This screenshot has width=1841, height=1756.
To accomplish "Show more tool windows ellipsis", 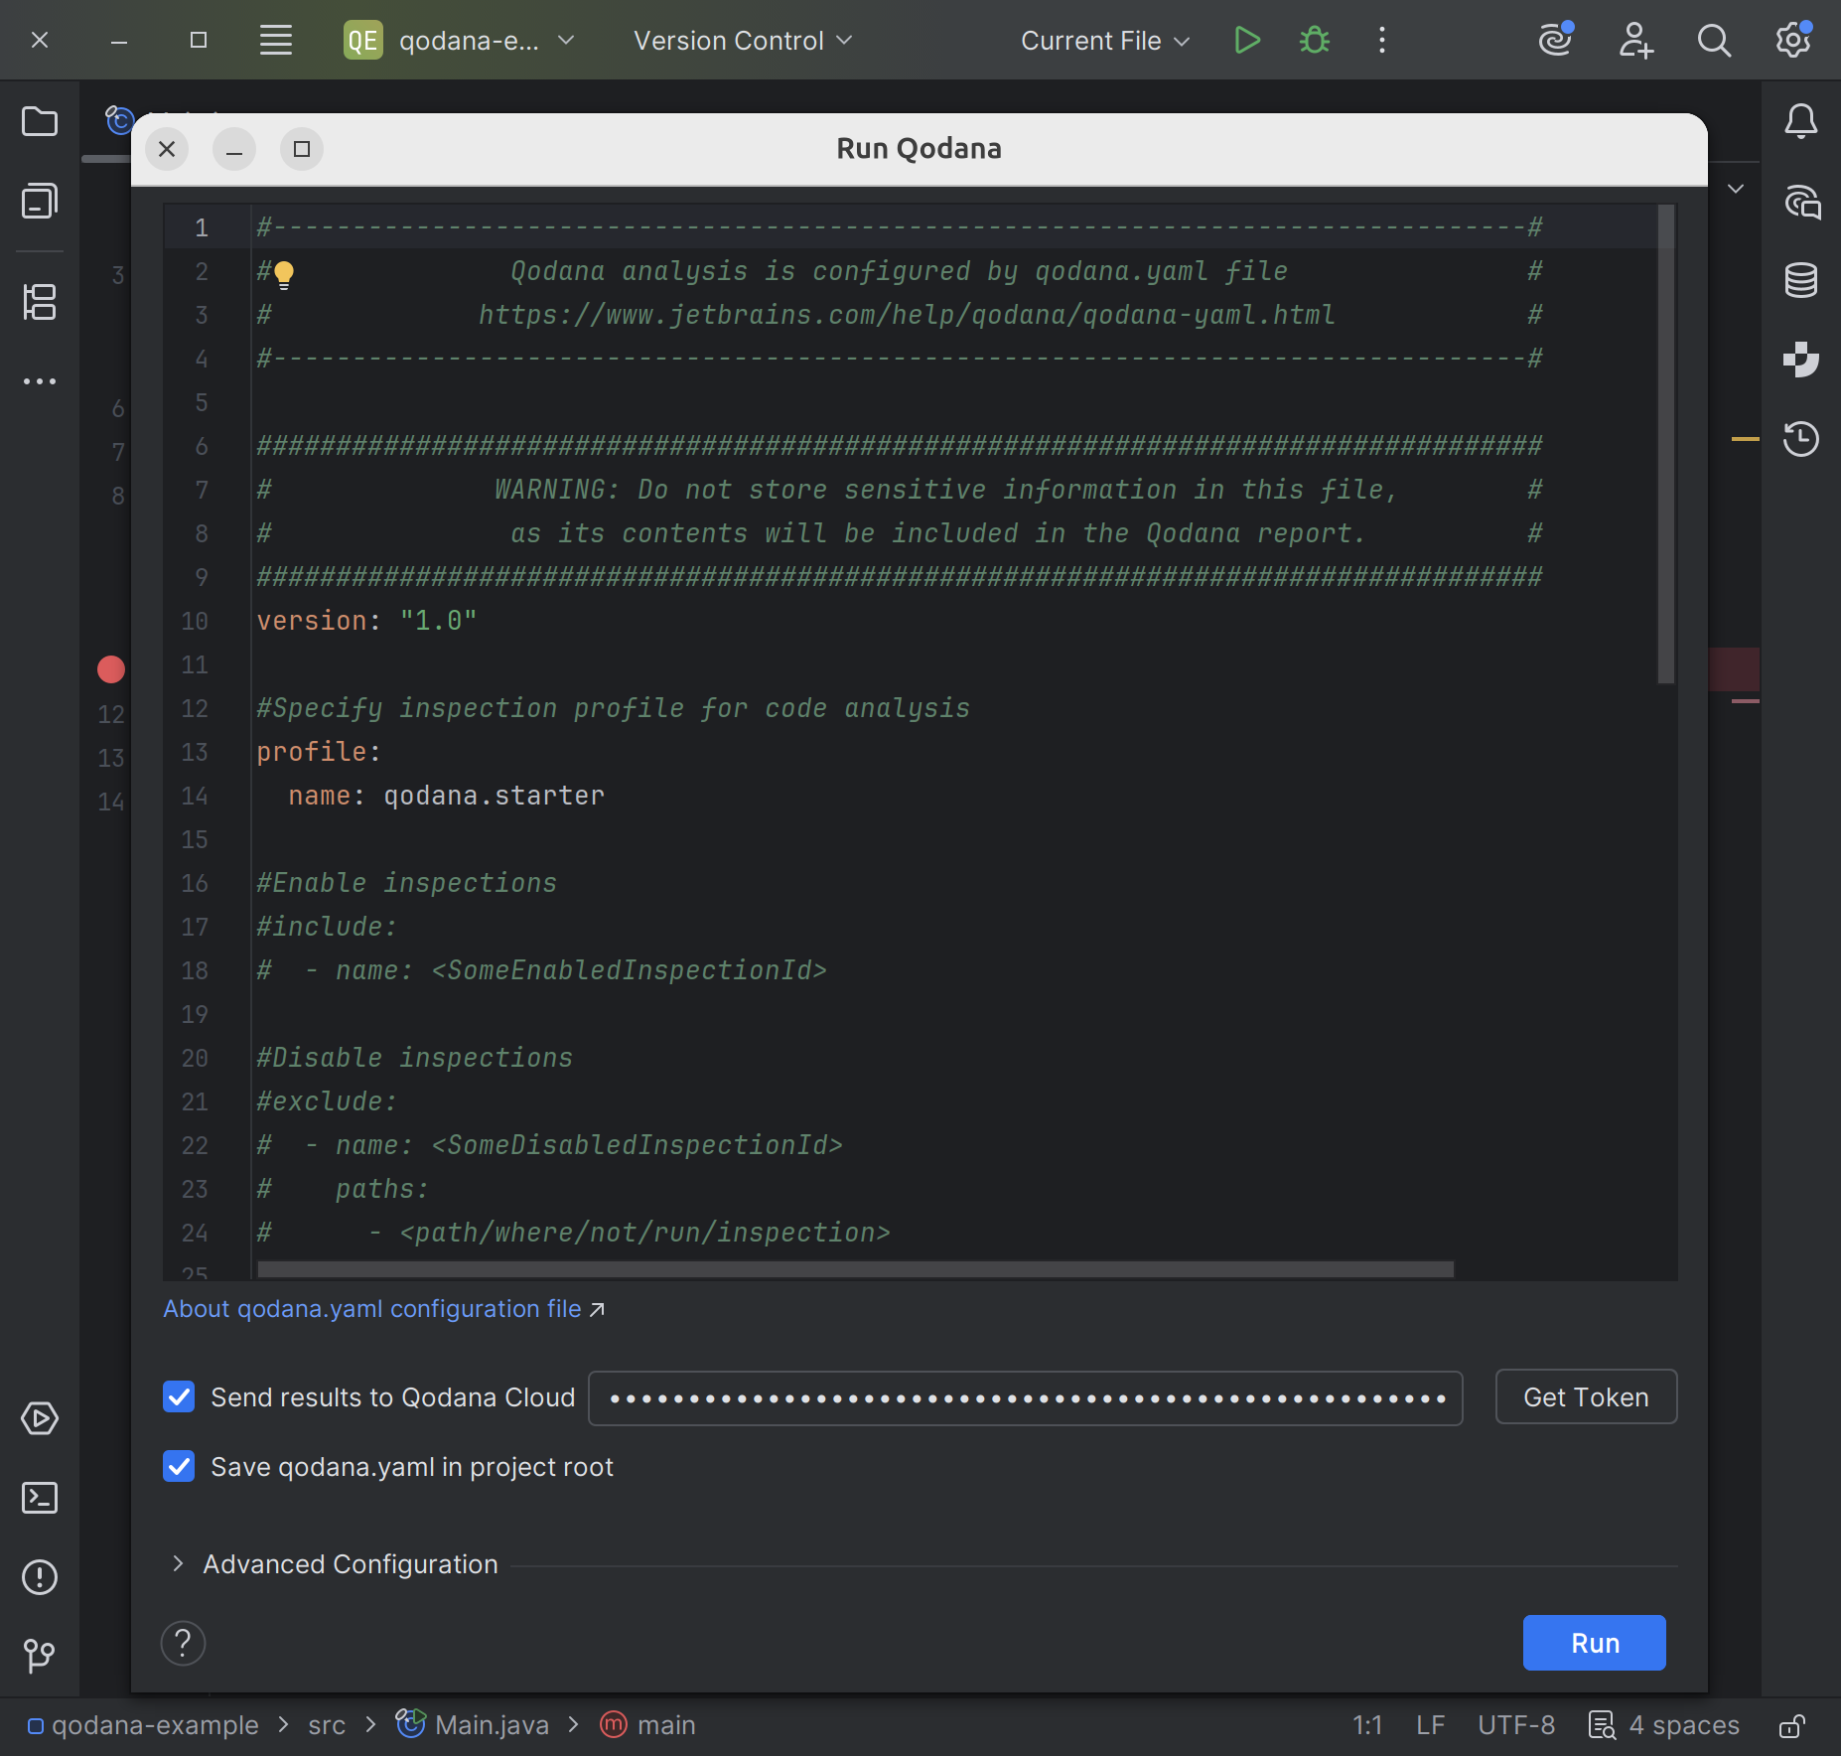I will click(x=40, y=381).
